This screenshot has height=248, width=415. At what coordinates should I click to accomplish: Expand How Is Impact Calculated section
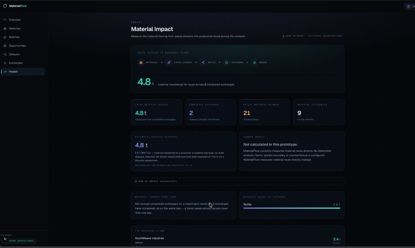click(237, 181)
